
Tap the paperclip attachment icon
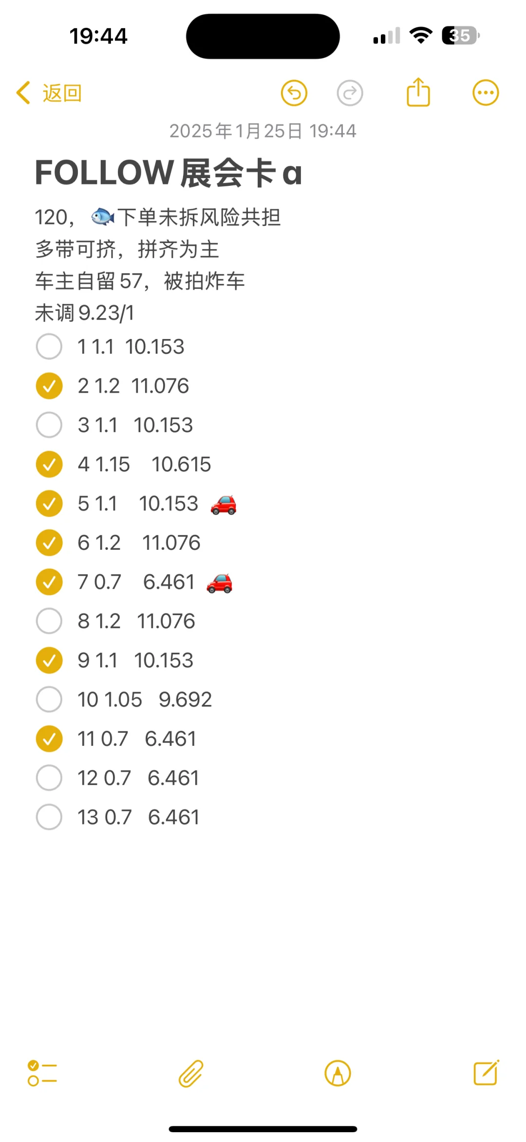click(190, 1073)
